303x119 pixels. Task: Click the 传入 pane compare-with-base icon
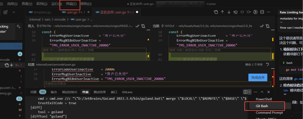(143, 26)
